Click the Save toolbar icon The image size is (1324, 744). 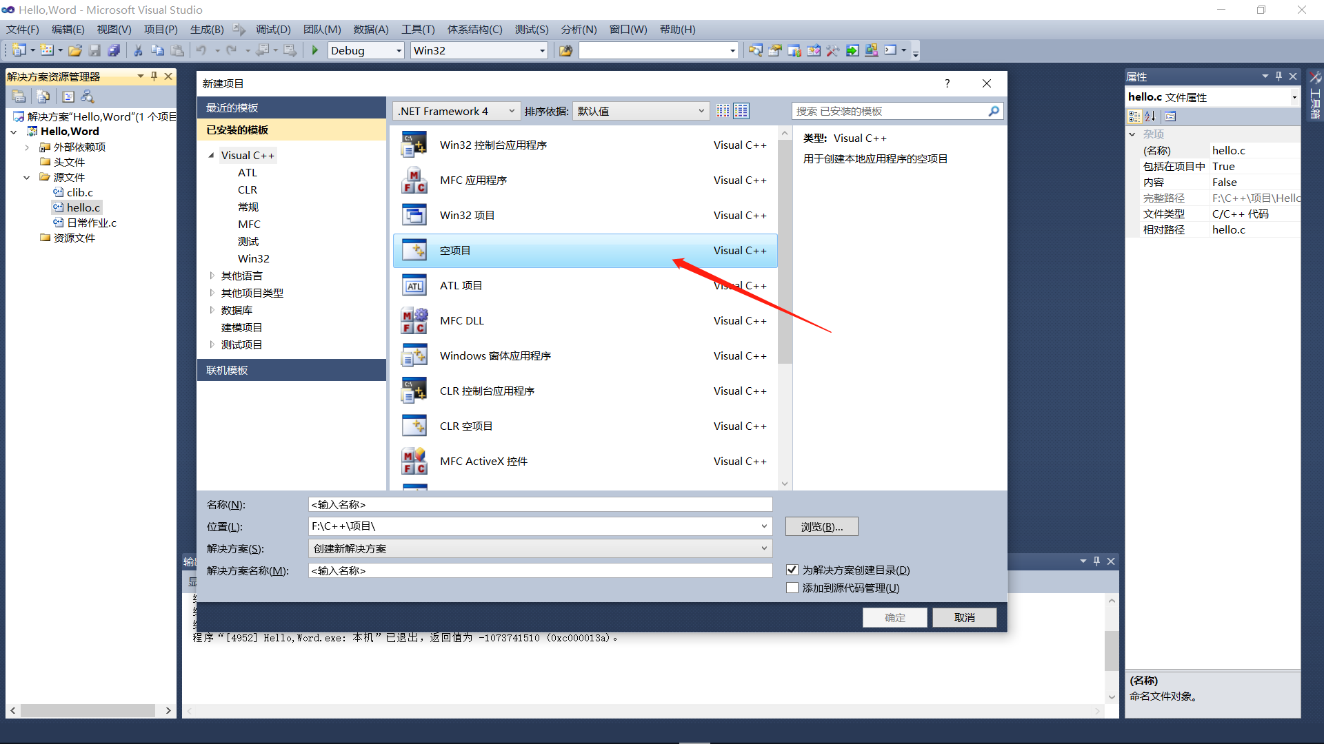(94, 50)
